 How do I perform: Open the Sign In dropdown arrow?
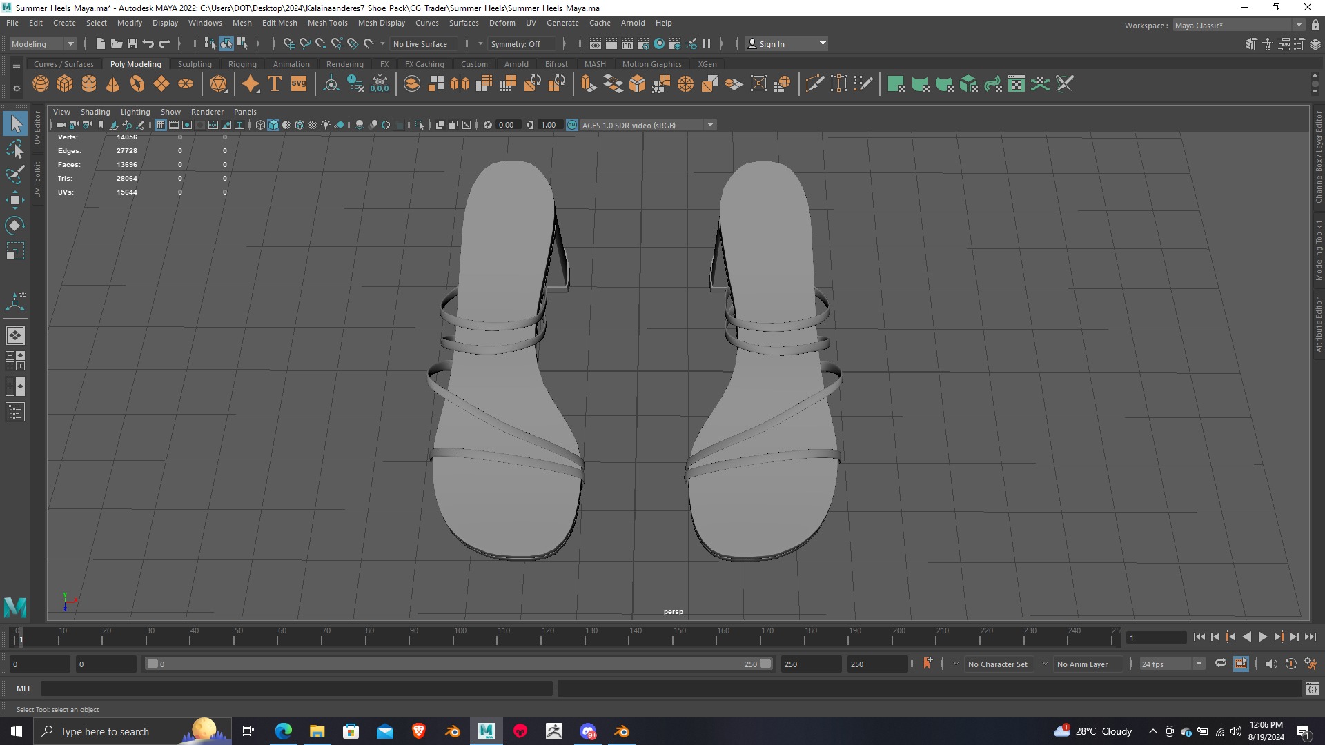(823, 43)
